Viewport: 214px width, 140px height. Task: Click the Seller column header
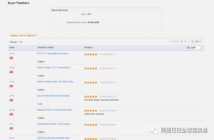12,47
